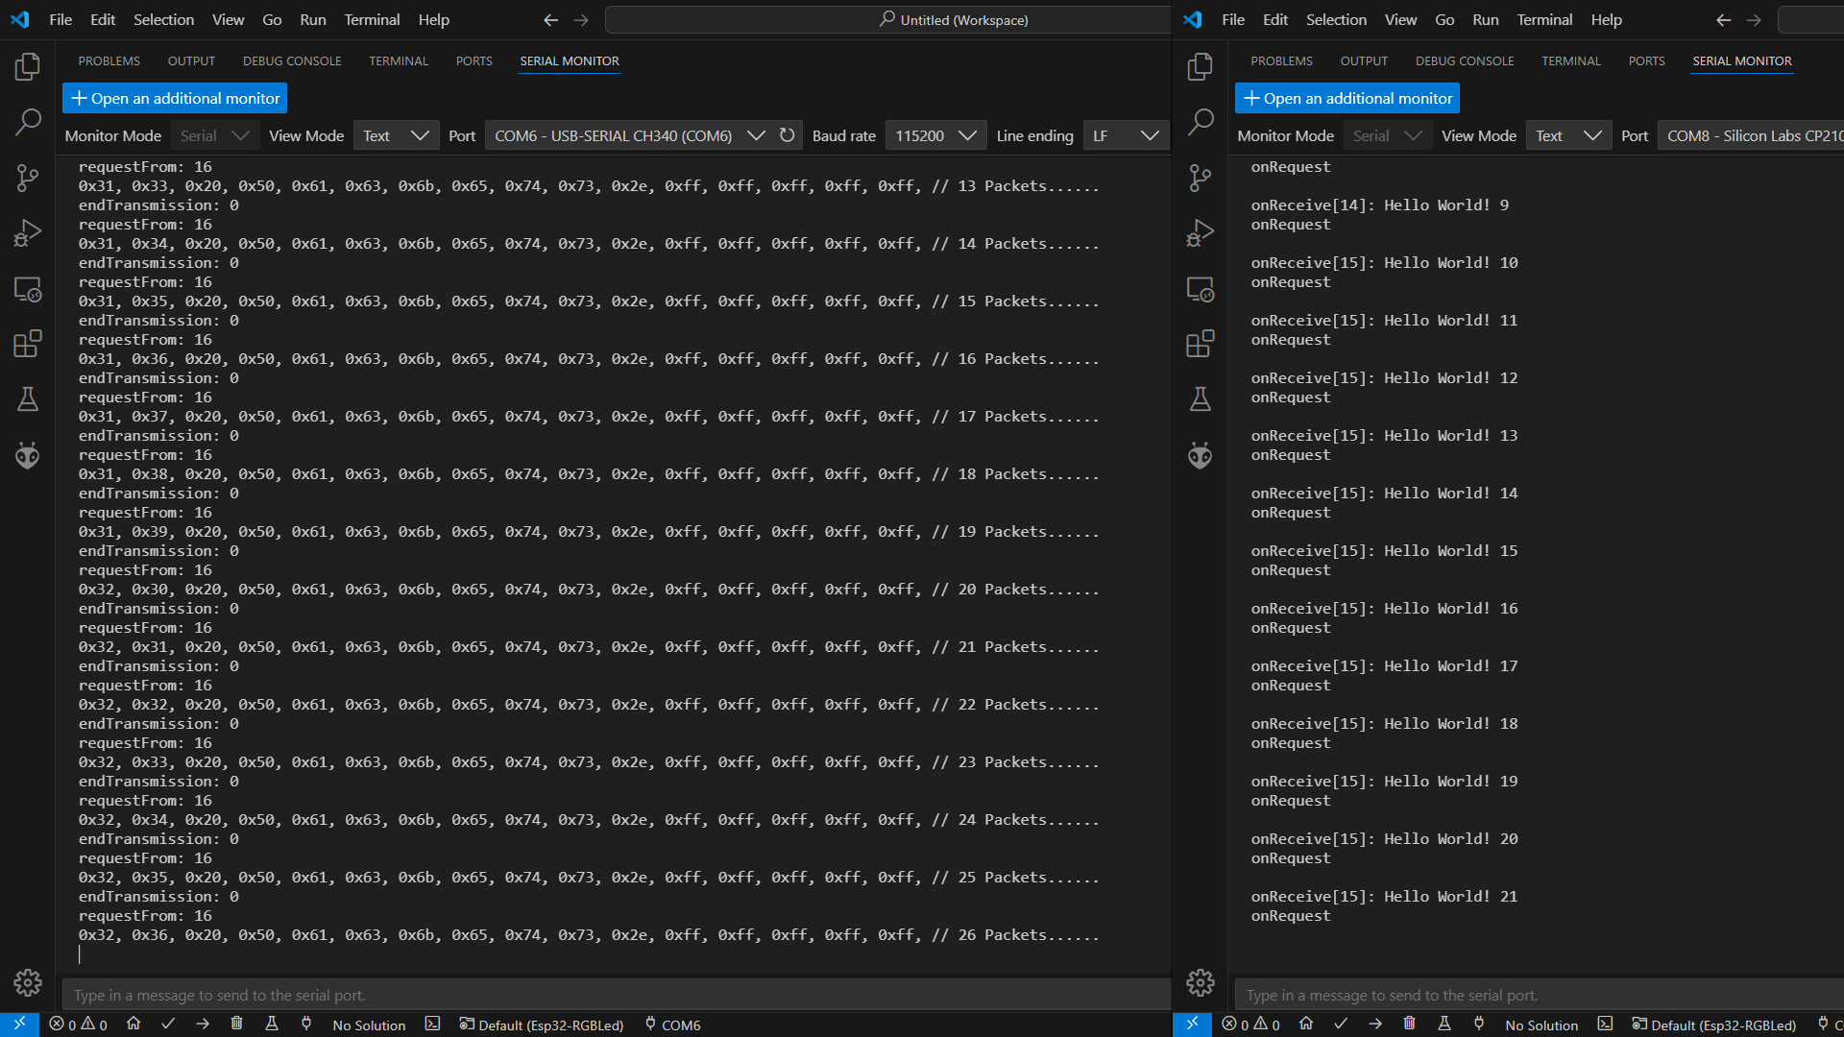This screenshot has height=1037, width=1844.
Task: Go forward arrow in left window title bar
Action: [x=581, y=20]
